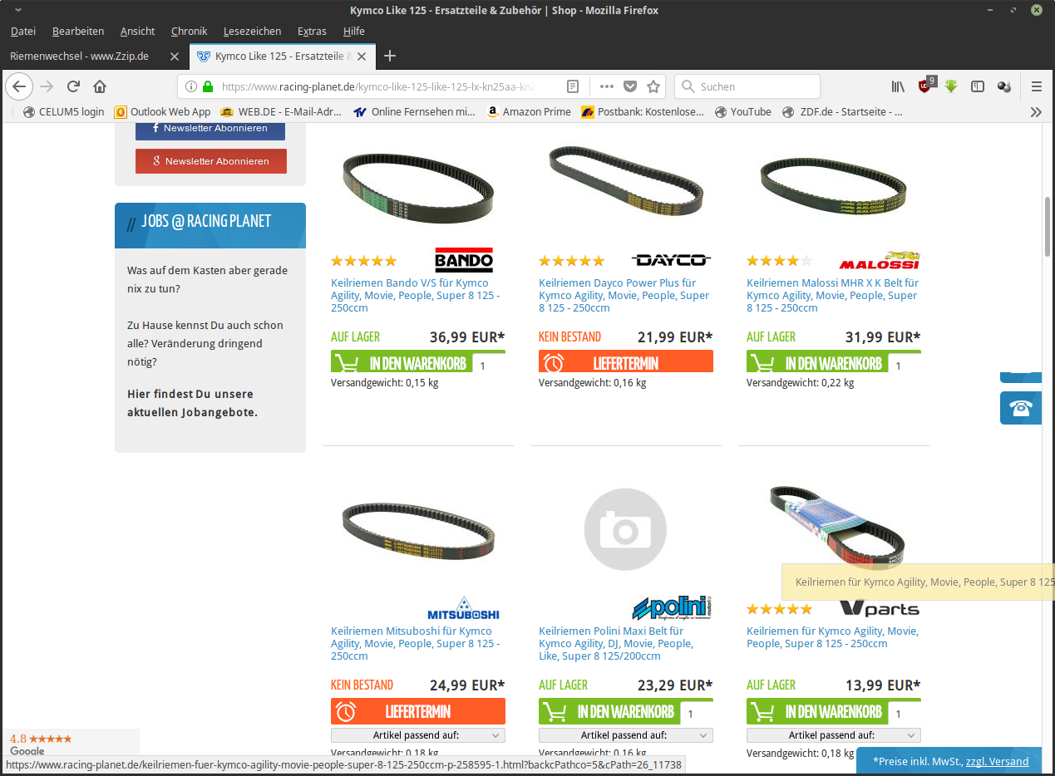Viewport: 1055px width, 776px height.
Task: Open the Datei menu
Action: pyautogui.click(x=23, y=31)
